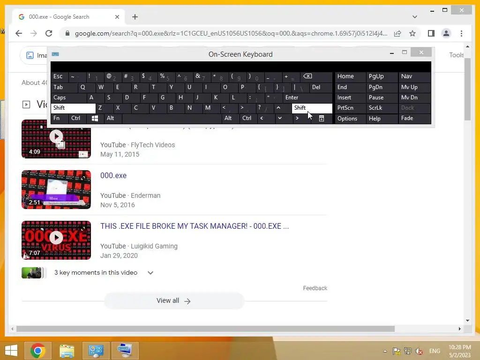Screen dimensions: 480x360
Task: Toggle the left Shift key
Action: [x=73, y=108]
